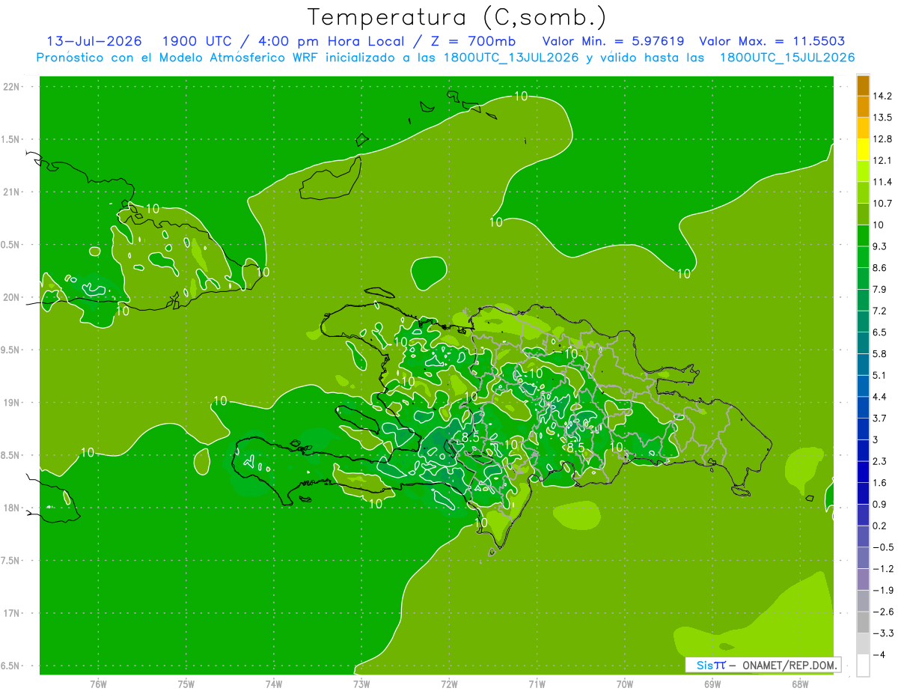
Task: Click the '12.8' colorbar label
Action: tap(882, 139)
